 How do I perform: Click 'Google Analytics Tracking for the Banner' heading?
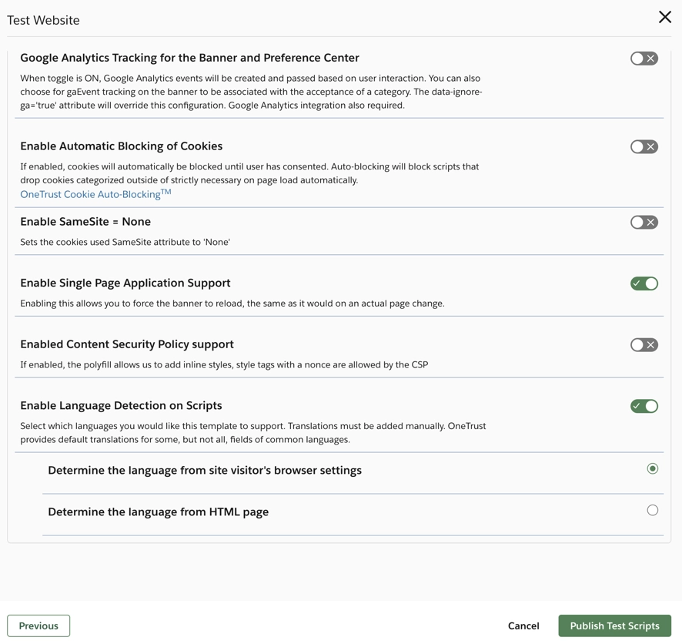click(x=189, y=58)
